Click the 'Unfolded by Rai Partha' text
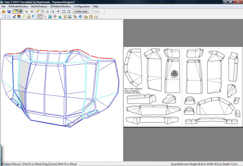The image size is (243, 166). 132,93
